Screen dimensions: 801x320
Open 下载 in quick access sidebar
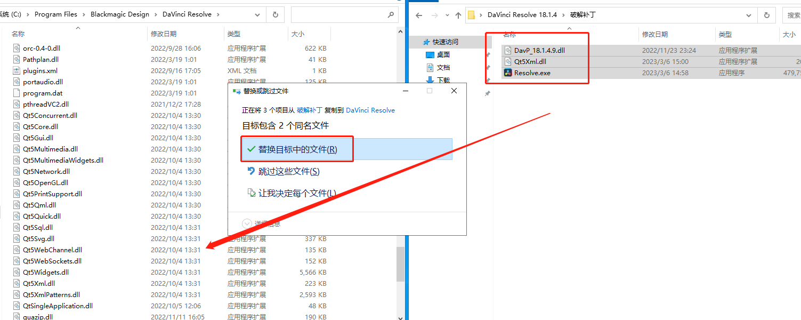[443, 80]
